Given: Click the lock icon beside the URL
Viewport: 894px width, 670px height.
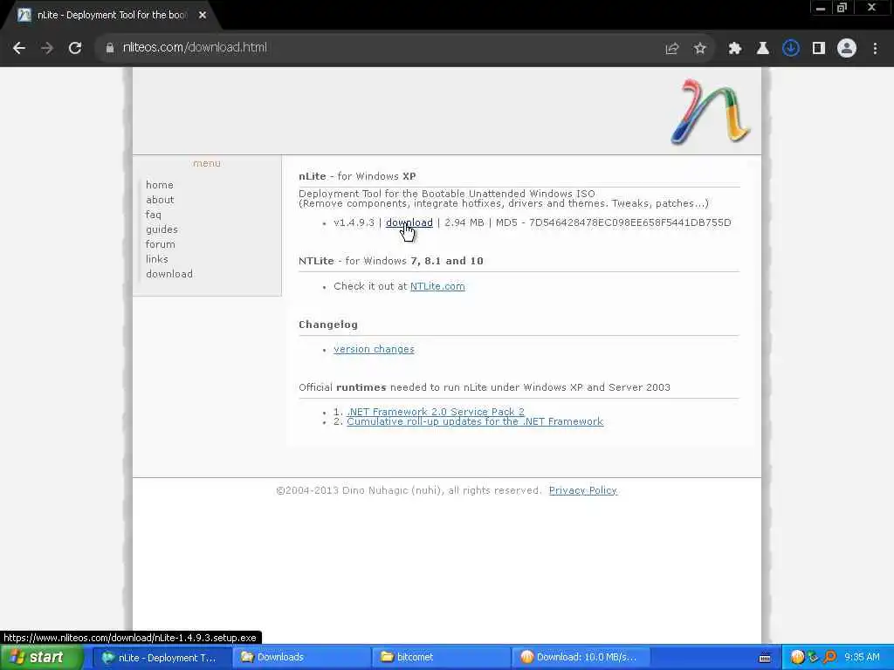Looking at the screenshot, I should (x=109, y=48).
